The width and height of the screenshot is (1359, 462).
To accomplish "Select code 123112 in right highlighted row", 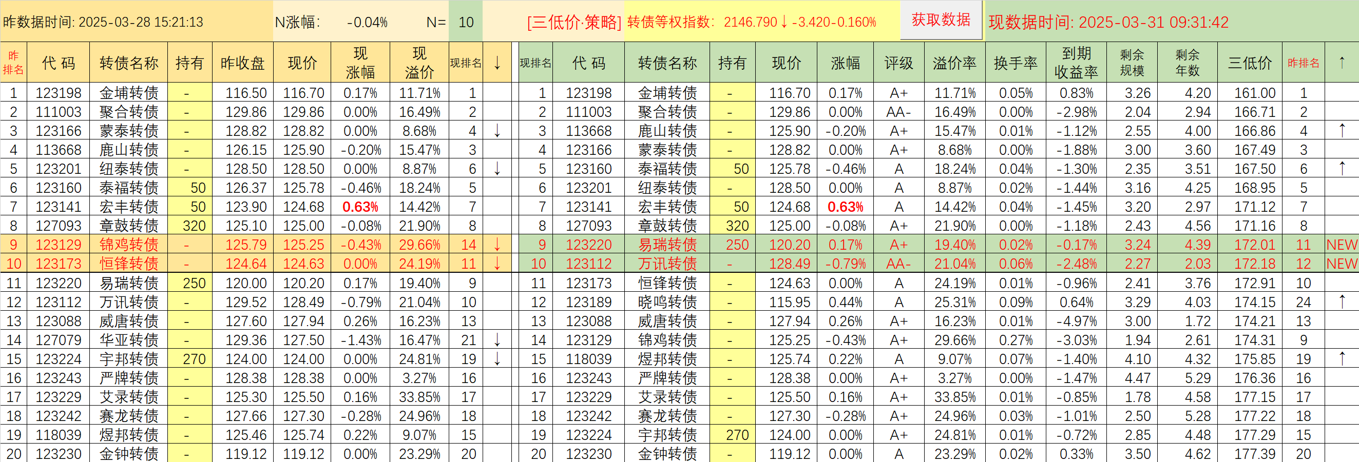I will 588,264.
